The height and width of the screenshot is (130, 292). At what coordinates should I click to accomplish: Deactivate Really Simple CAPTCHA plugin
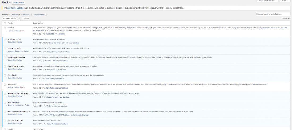point(12,96)
